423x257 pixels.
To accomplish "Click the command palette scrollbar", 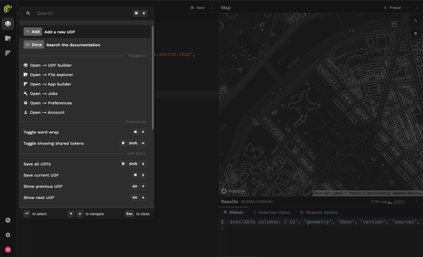I will coord(152,78).
